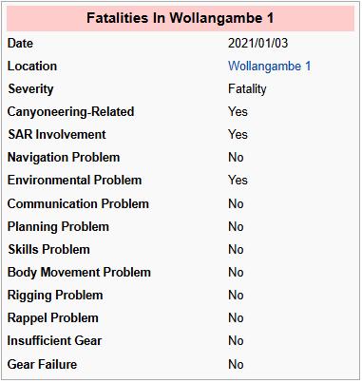This screenshot has height=383, width=362.
Task: Select the No value for Rappel Problem
Action: pyautogui.click(x=236, y=317)
